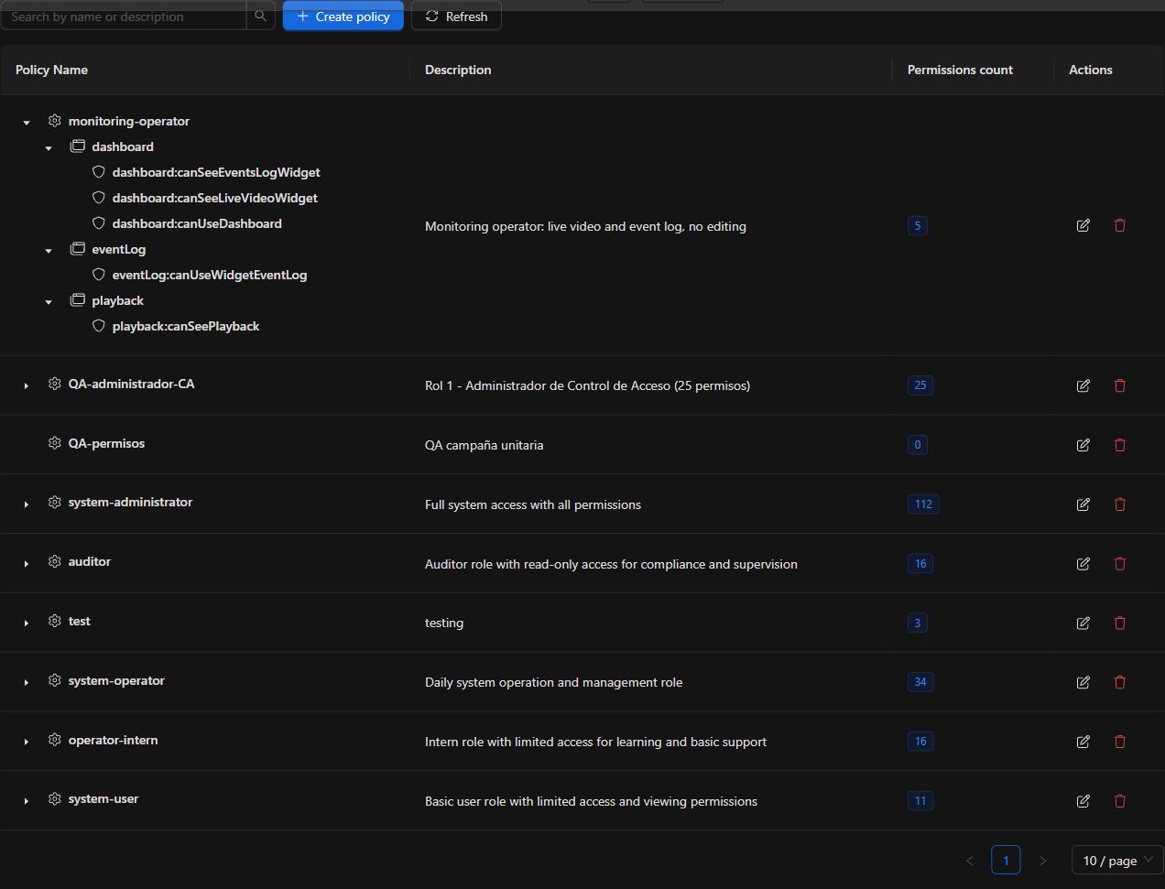1165x889 pixels.
Task: Click the system-user policy name
Action: 103,798
